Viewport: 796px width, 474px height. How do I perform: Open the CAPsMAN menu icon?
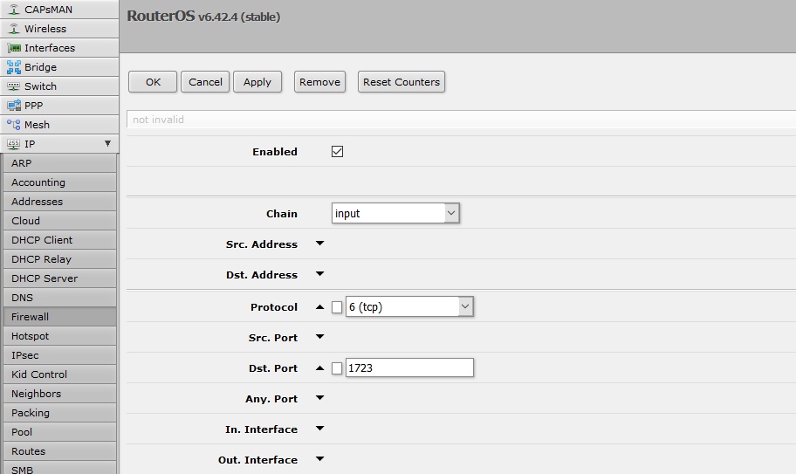coord(14,10)
